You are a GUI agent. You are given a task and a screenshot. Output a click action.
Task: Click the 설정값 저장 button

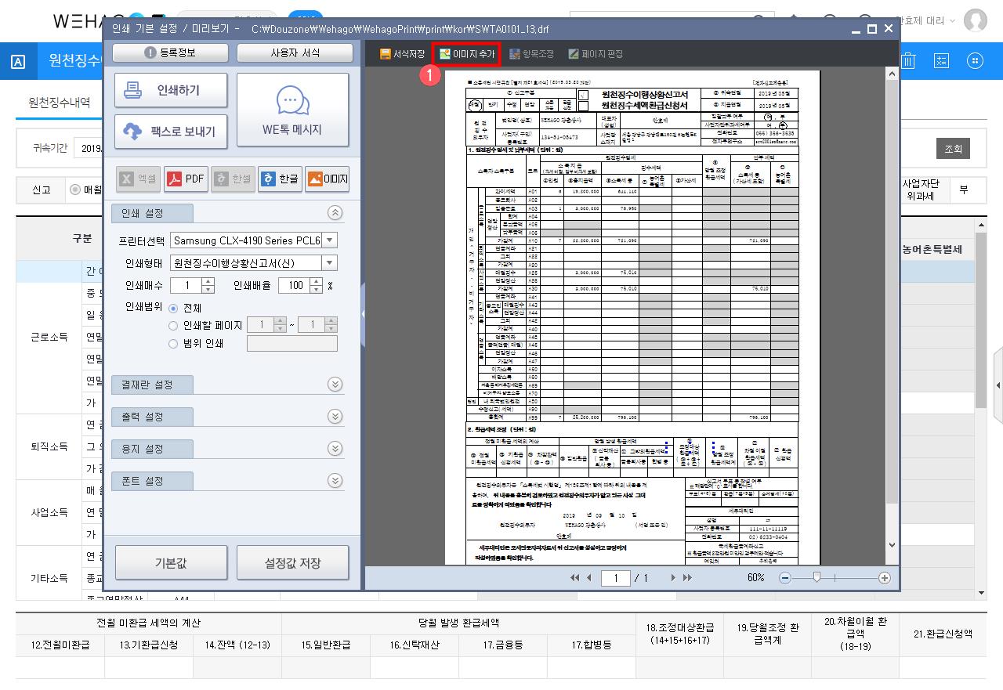tap(292, 563)
